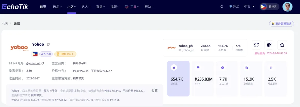
Task: Expand the 工具 dropdown menu
Action: pos(134,7)
